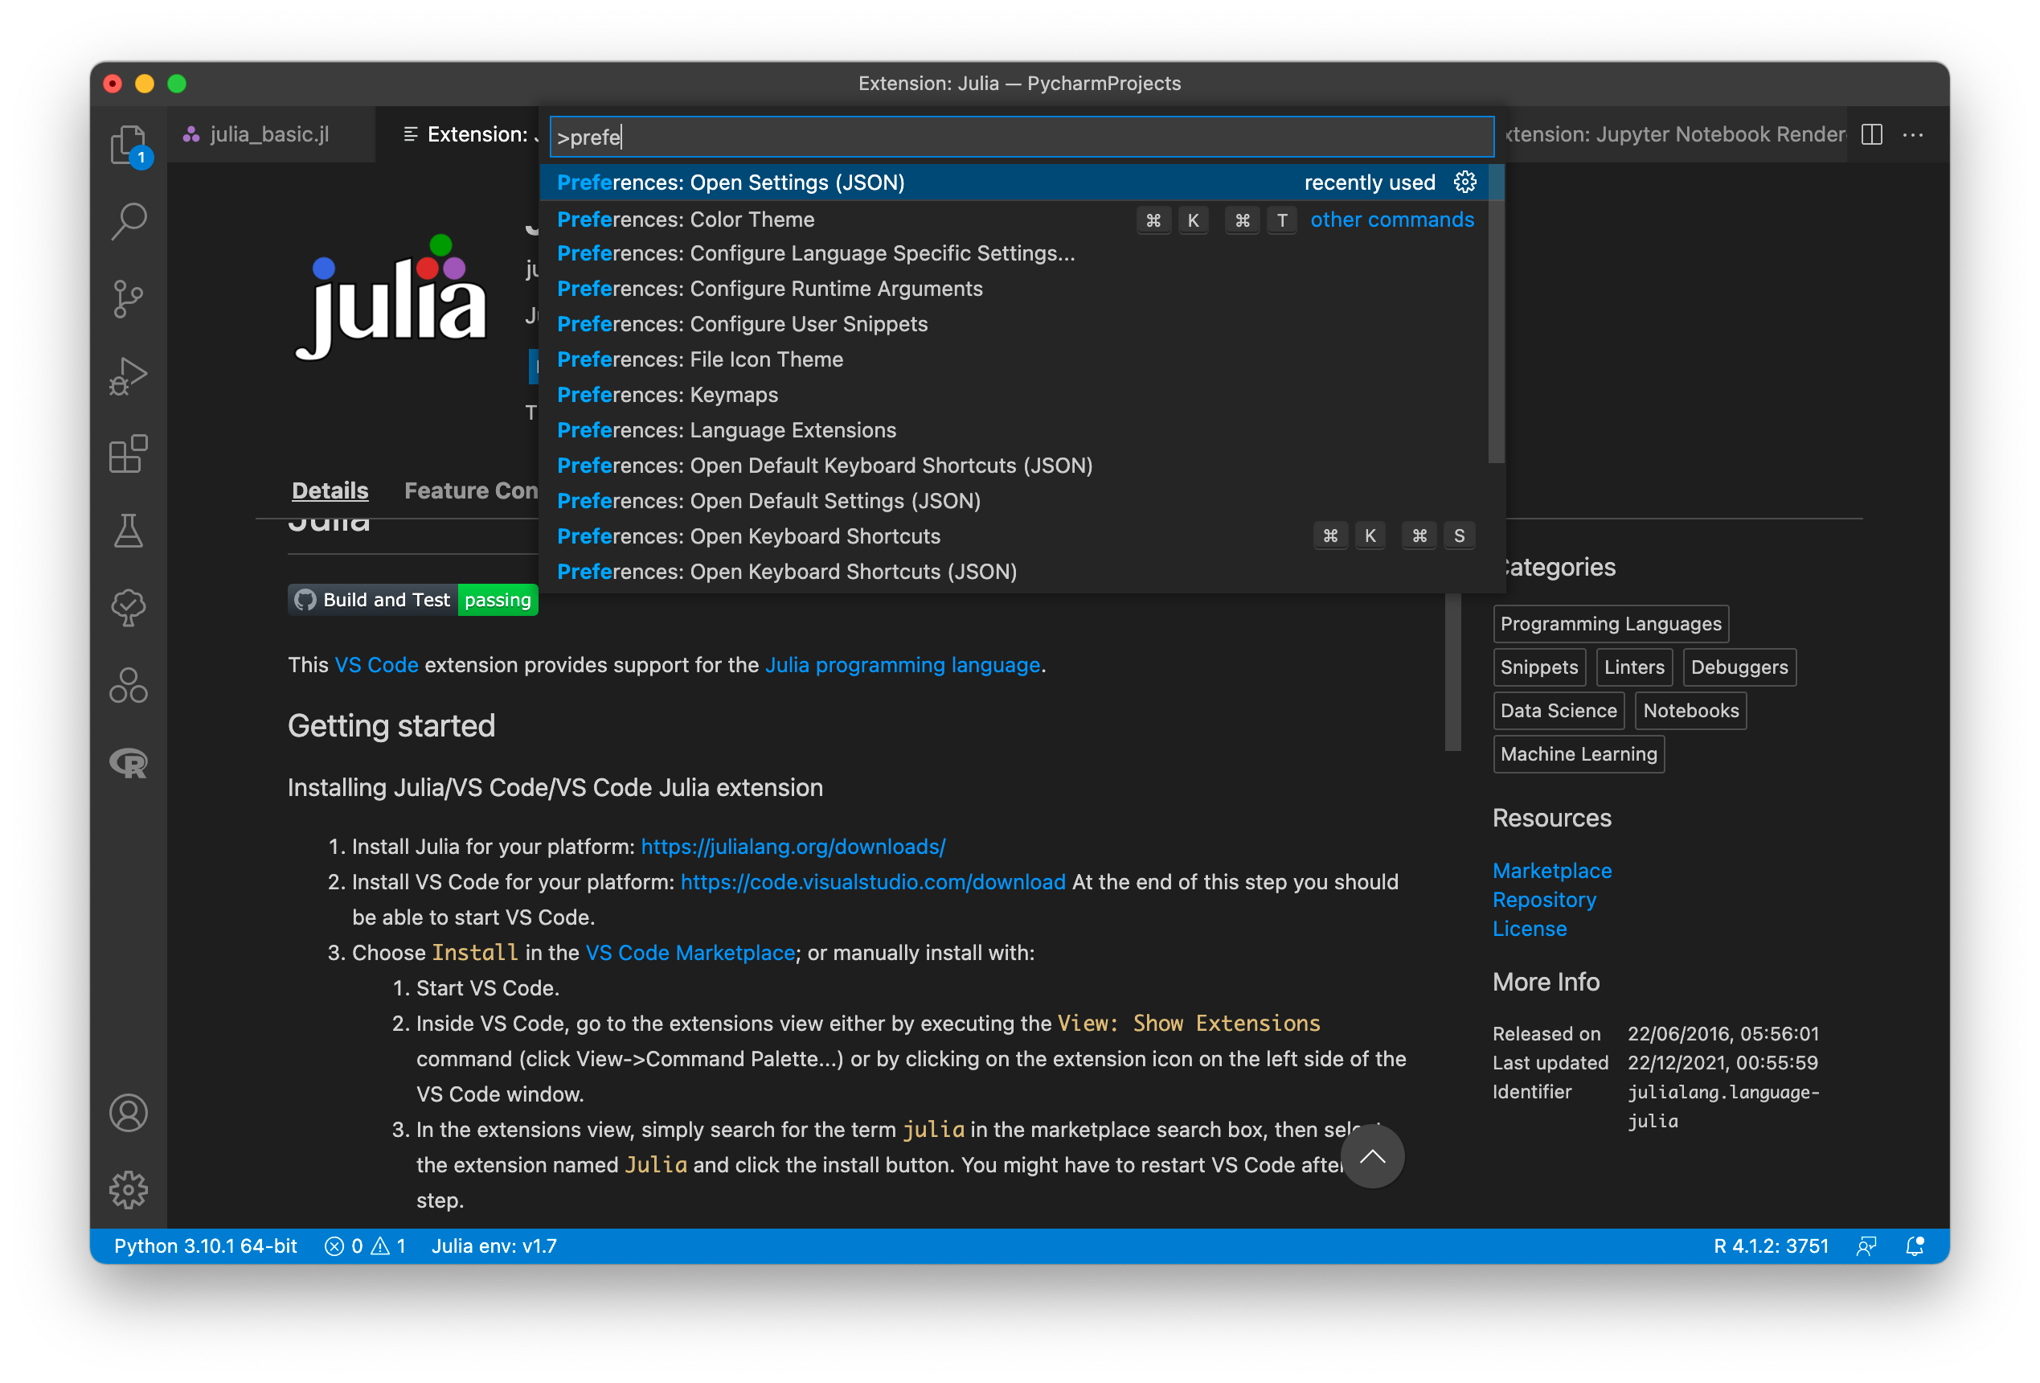Screen dimensions: 2040x1383
Task: Open the Explorer view in activity bar
Action: coord(128,145)
